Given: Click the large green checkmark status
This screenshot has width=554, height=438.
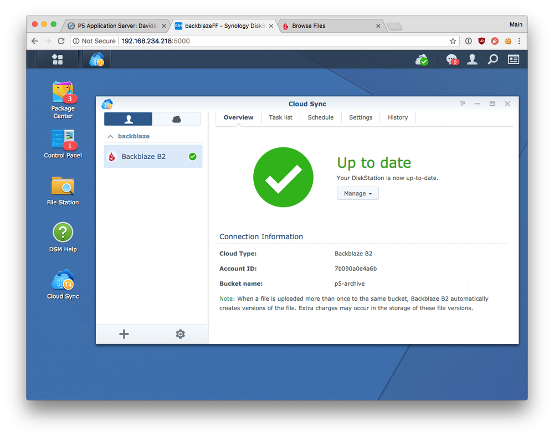Looking at the screenshot, I should [x=283, y=177].
